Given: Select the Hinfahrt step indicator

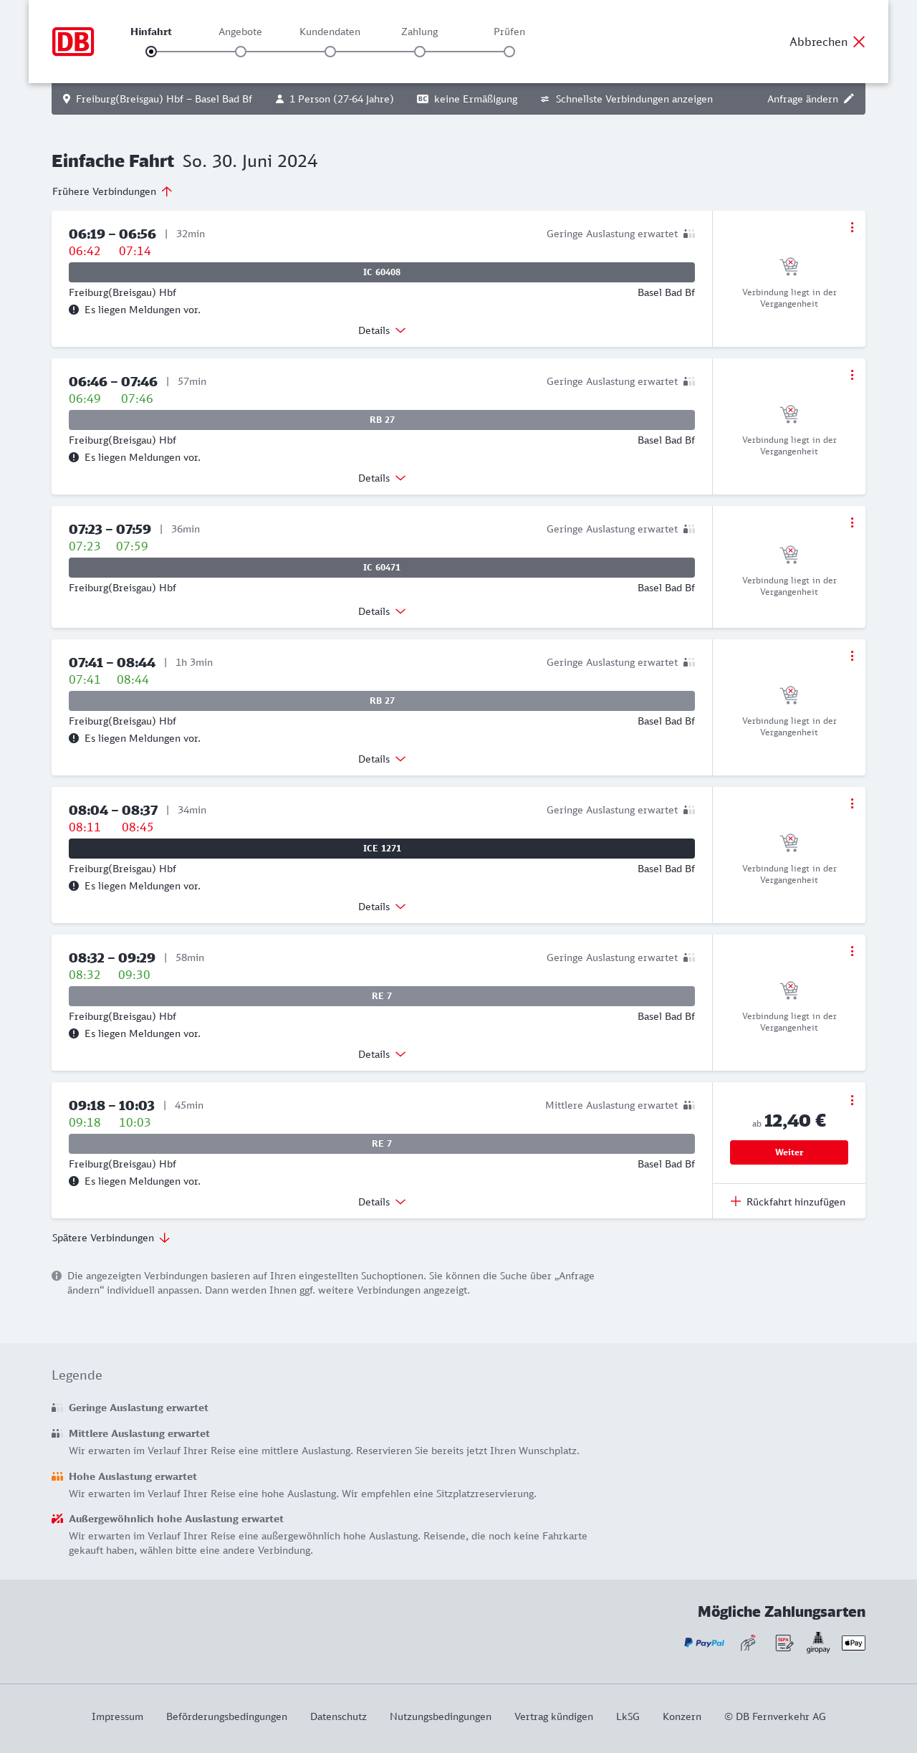Looking at the screenshot, I should [x=151, y=52].
